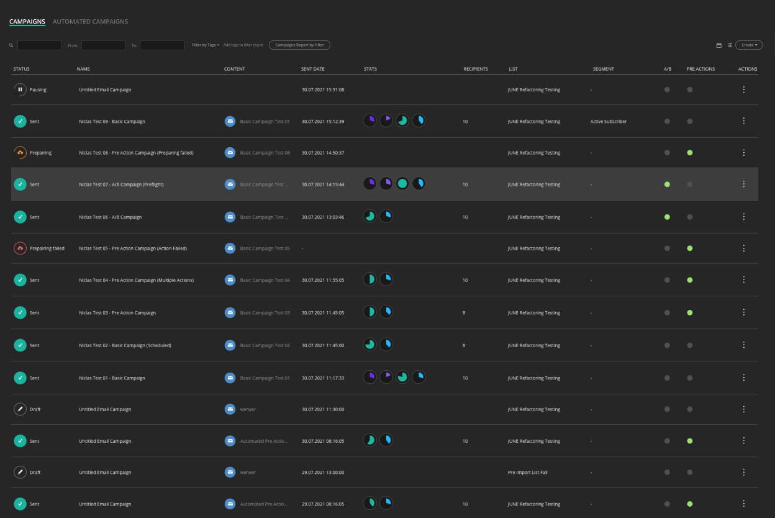The width and height of the screenshot is (775, 518).
Task: Open actions menu for Niclas Test 01
Action: (744, 378)
